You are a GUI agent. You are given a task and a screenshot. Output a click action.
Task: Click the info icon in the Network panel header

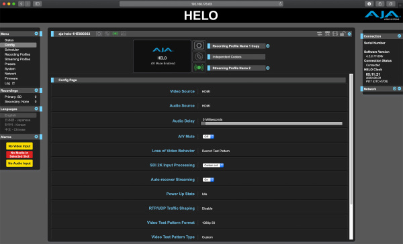pyautogui.click(x=394, y=88)
